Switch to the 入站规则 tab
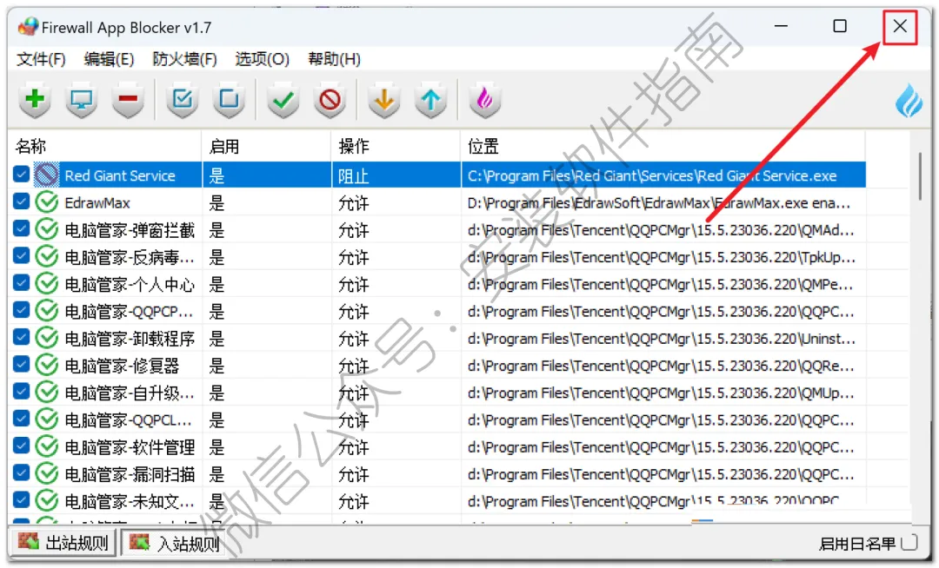The height and width of the screenshot is (568, 939). (175, 543)
